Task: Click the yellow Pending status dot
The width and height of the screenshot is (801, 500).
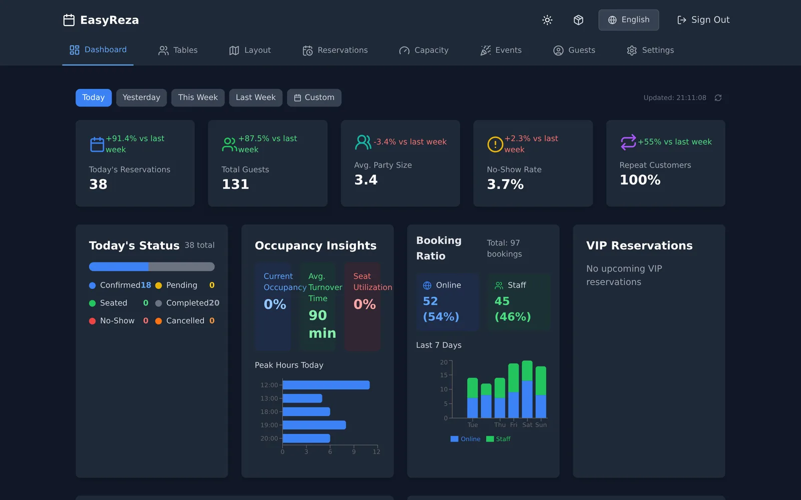Action: 159,285
